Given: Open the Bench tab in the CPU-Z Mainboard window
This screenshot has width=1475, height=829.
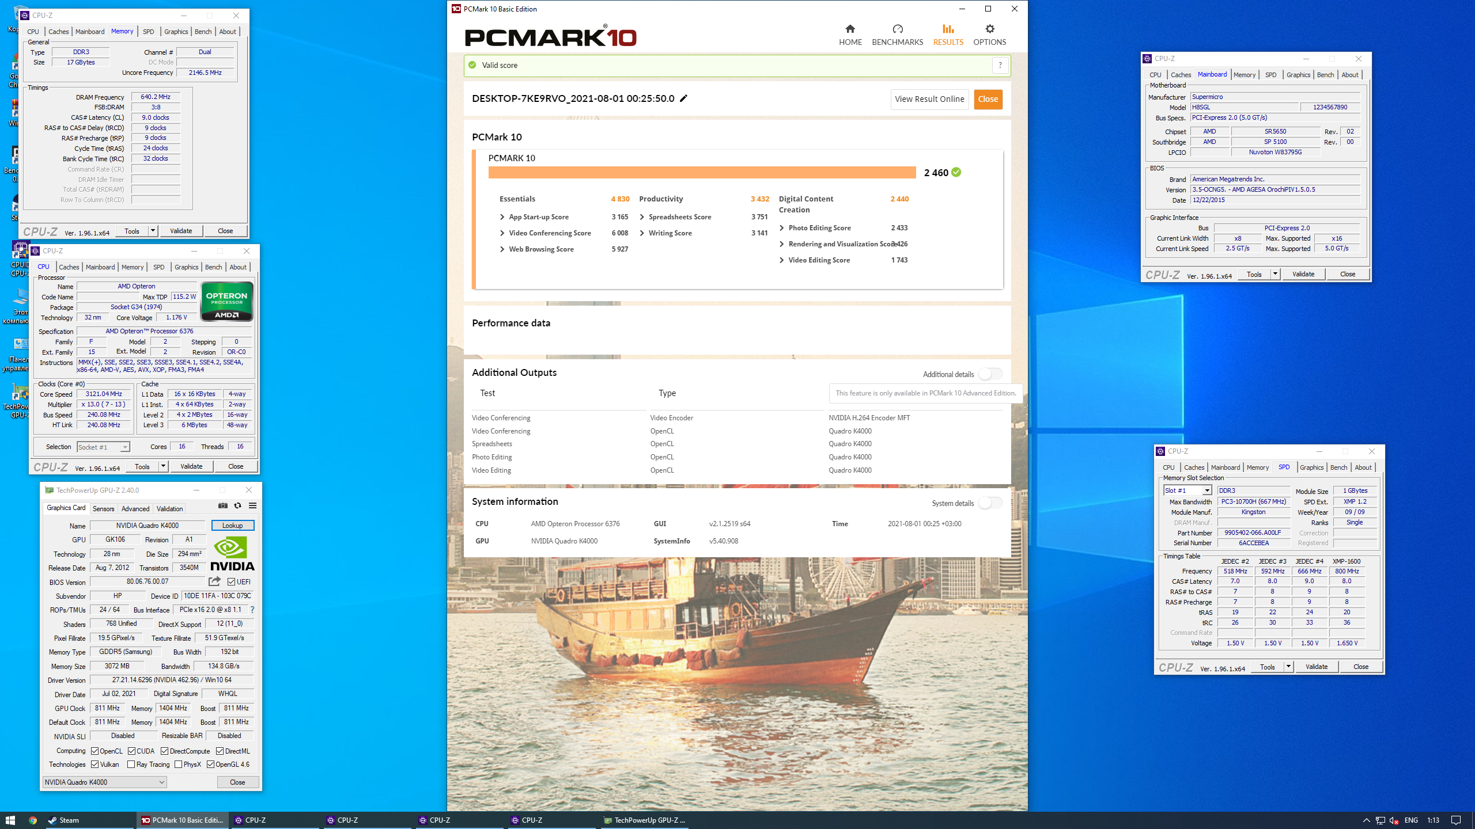Looking at the screenshot, I should (x=1325, y=75).
